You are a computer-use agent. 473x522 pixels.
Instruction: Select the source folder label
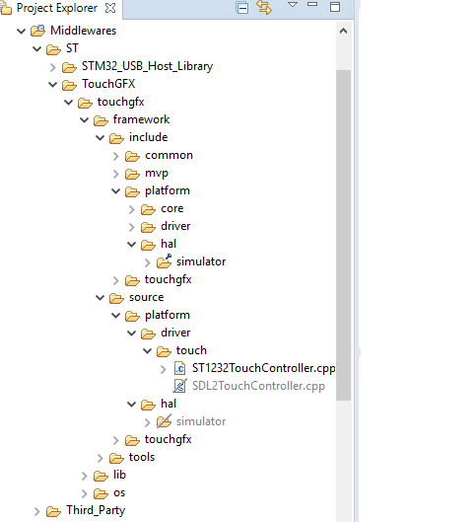(146, 297)
